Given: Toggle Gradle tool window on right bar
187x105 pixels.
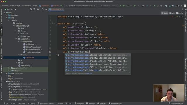Looking at the screenshot, I should [186, 12].
